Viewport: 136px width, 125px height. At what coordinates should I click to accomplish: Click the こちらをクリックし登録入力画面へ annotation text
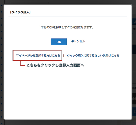55,65
